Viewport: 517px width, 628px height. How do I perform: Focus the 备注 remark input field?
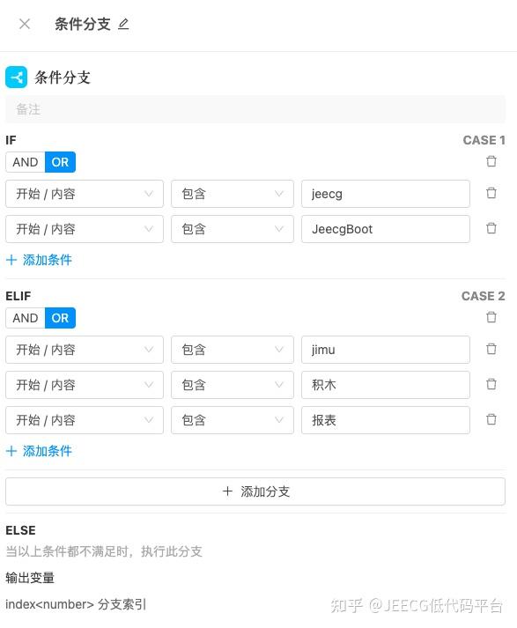click(255, 109)
